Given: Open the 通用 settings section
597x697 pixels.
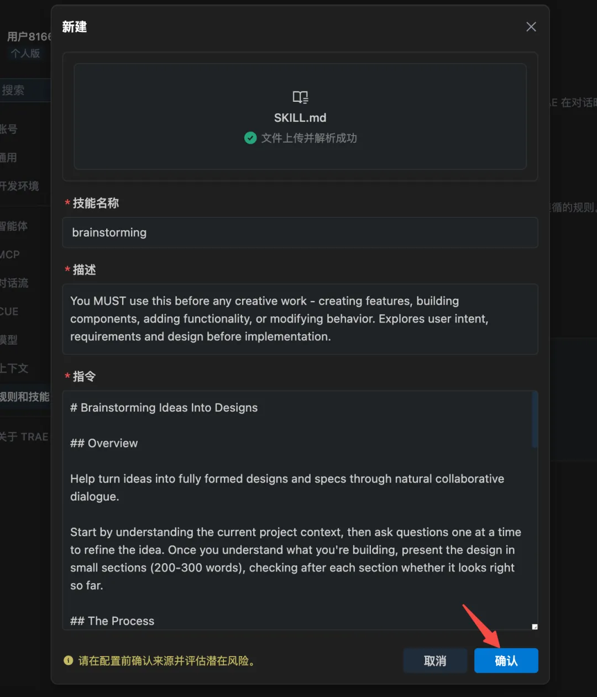Looking at the screenshot, I should pyautogui.click(x=10, y=158).
